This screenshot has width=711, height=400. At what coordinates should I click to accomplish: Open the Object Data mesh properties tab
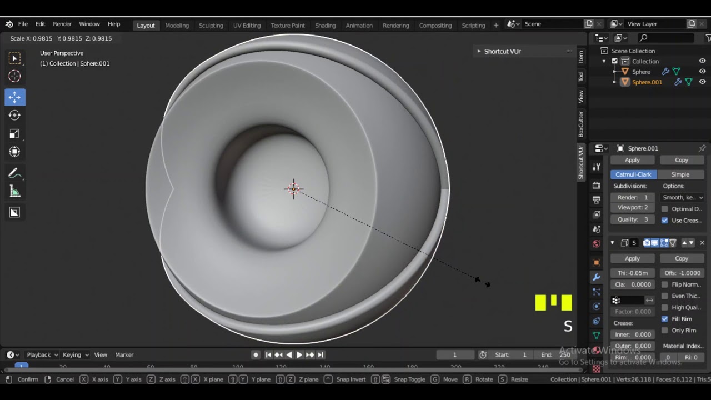click(x=596, y=335)
